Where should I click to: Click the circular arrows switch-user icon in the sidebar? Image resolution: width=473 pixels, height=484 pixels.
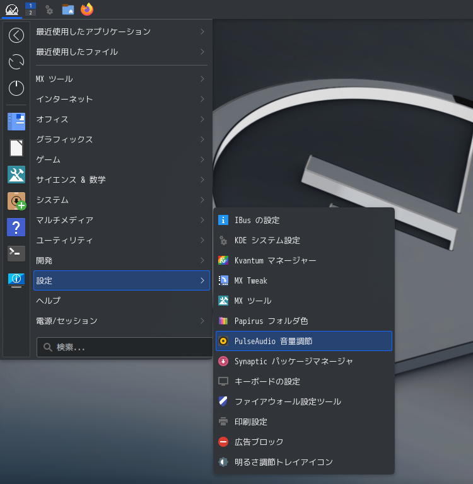(x=16, y=62)
